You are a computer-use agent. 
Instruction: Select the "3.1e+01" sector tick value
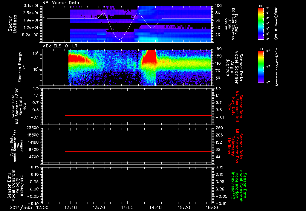[x=31, y=6]
